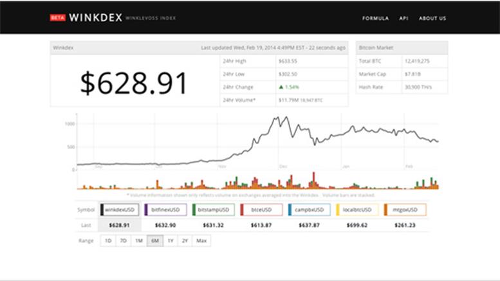Image resolution: width=500 pixels, height=281 pixels.
Task: Set the range to 1M
Action: tap(139, 240)
